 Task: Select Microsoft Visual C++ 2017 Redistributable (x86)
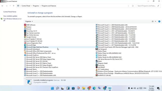coord(117,45)
